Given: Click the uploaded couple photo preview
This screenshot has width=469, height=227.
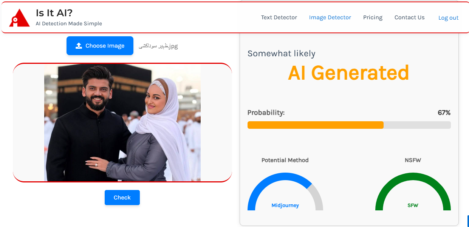Looking at the screenshot, I should (122, 122).
